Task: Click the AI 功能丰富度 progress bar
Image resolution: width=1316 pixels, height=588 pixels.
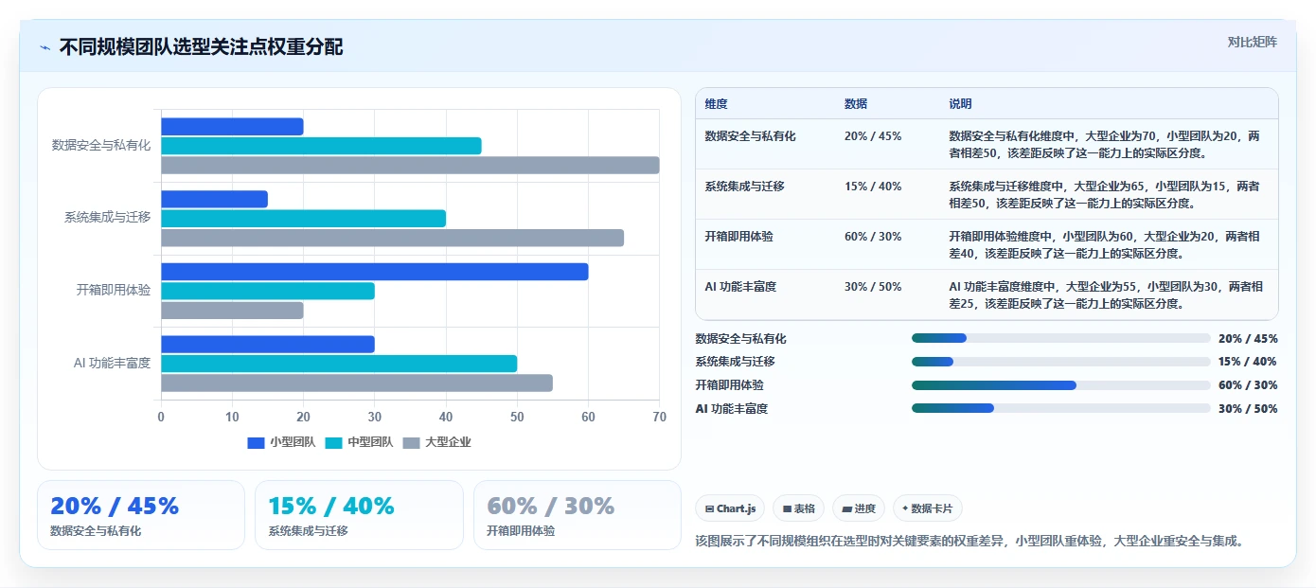Action: (1061, 409)
